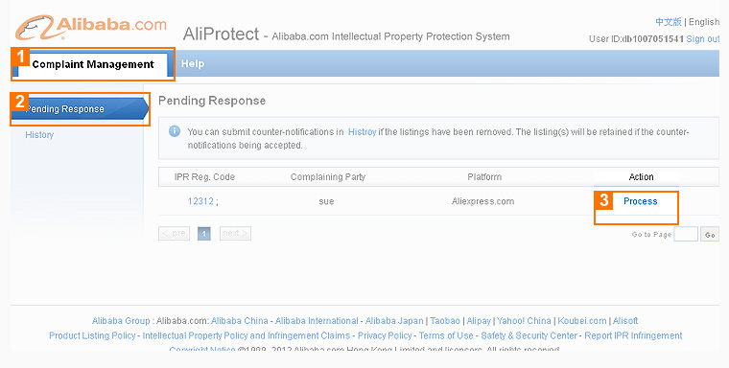Follow the Histroy link in the notice
This screenshot has height=368, width=729.
pyautogui.click(x=362, y=132)
